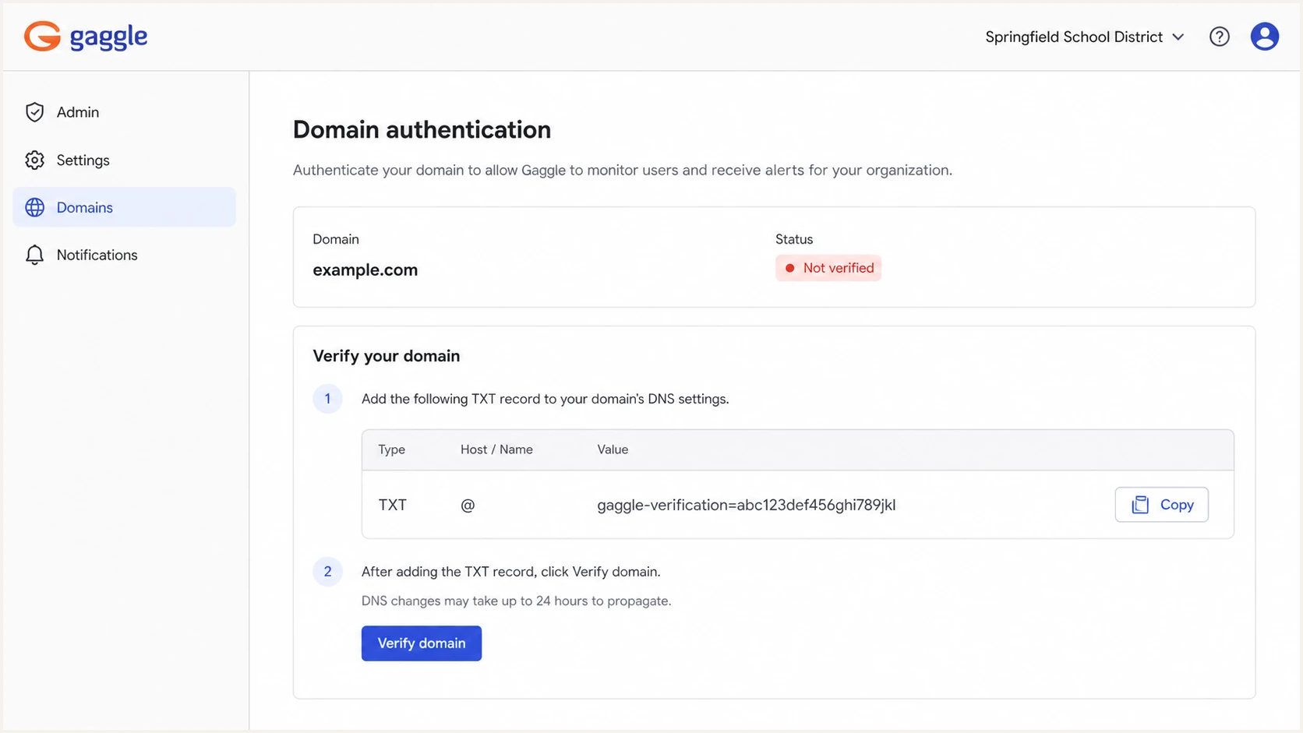The height and width of the screenshot is (733, 1303).
Task: Open the help question mark icon
Action: pos(1219,37)
